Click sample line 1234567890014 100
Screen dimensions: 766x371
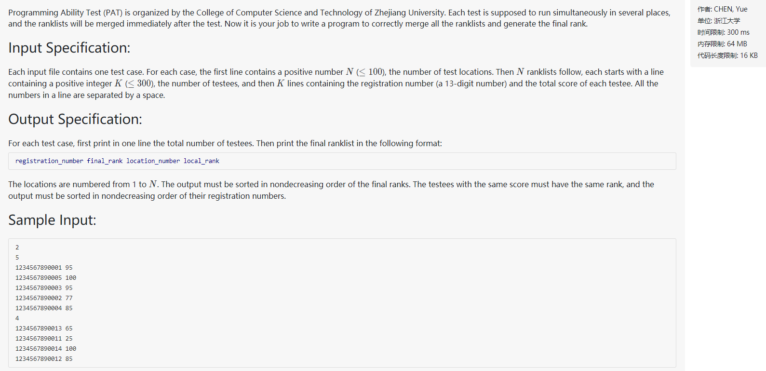[x=46, y=349]
